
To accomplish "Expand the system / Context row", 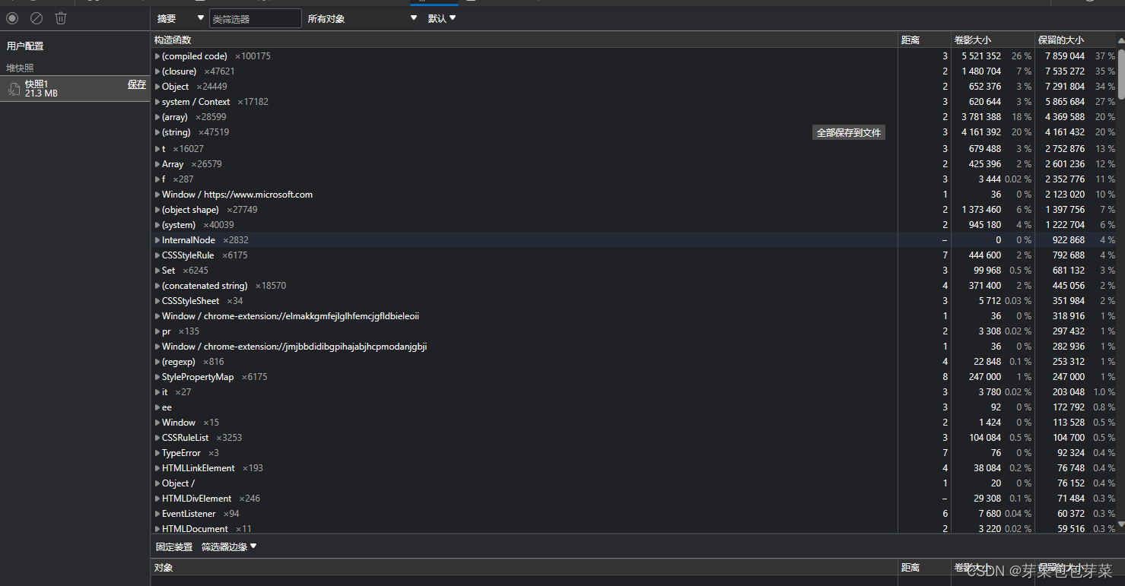I will point(157,102).
